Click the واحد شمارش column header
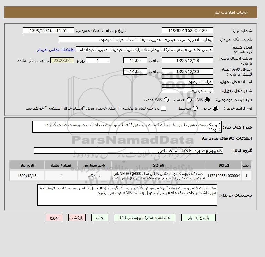This screenshot has height=257, width=265. pyautogui.click(x=94, y=165)
